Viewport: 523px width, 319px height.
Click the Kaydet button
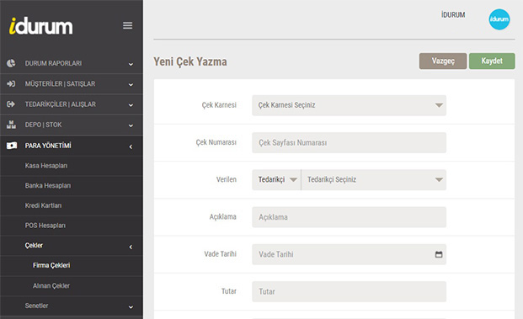(492, 61)
